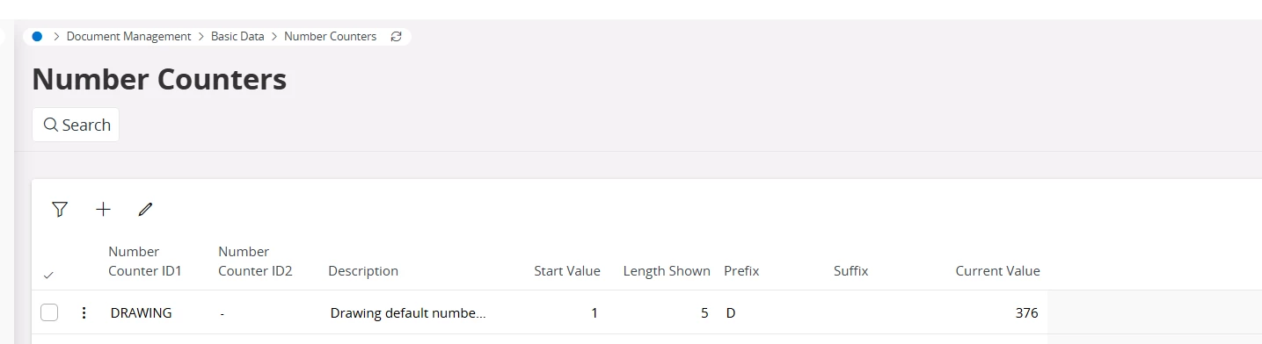Open the filter panel with funnel icon
The width and height of the screenshot is (1262, 344).
(x=59, y=209)
